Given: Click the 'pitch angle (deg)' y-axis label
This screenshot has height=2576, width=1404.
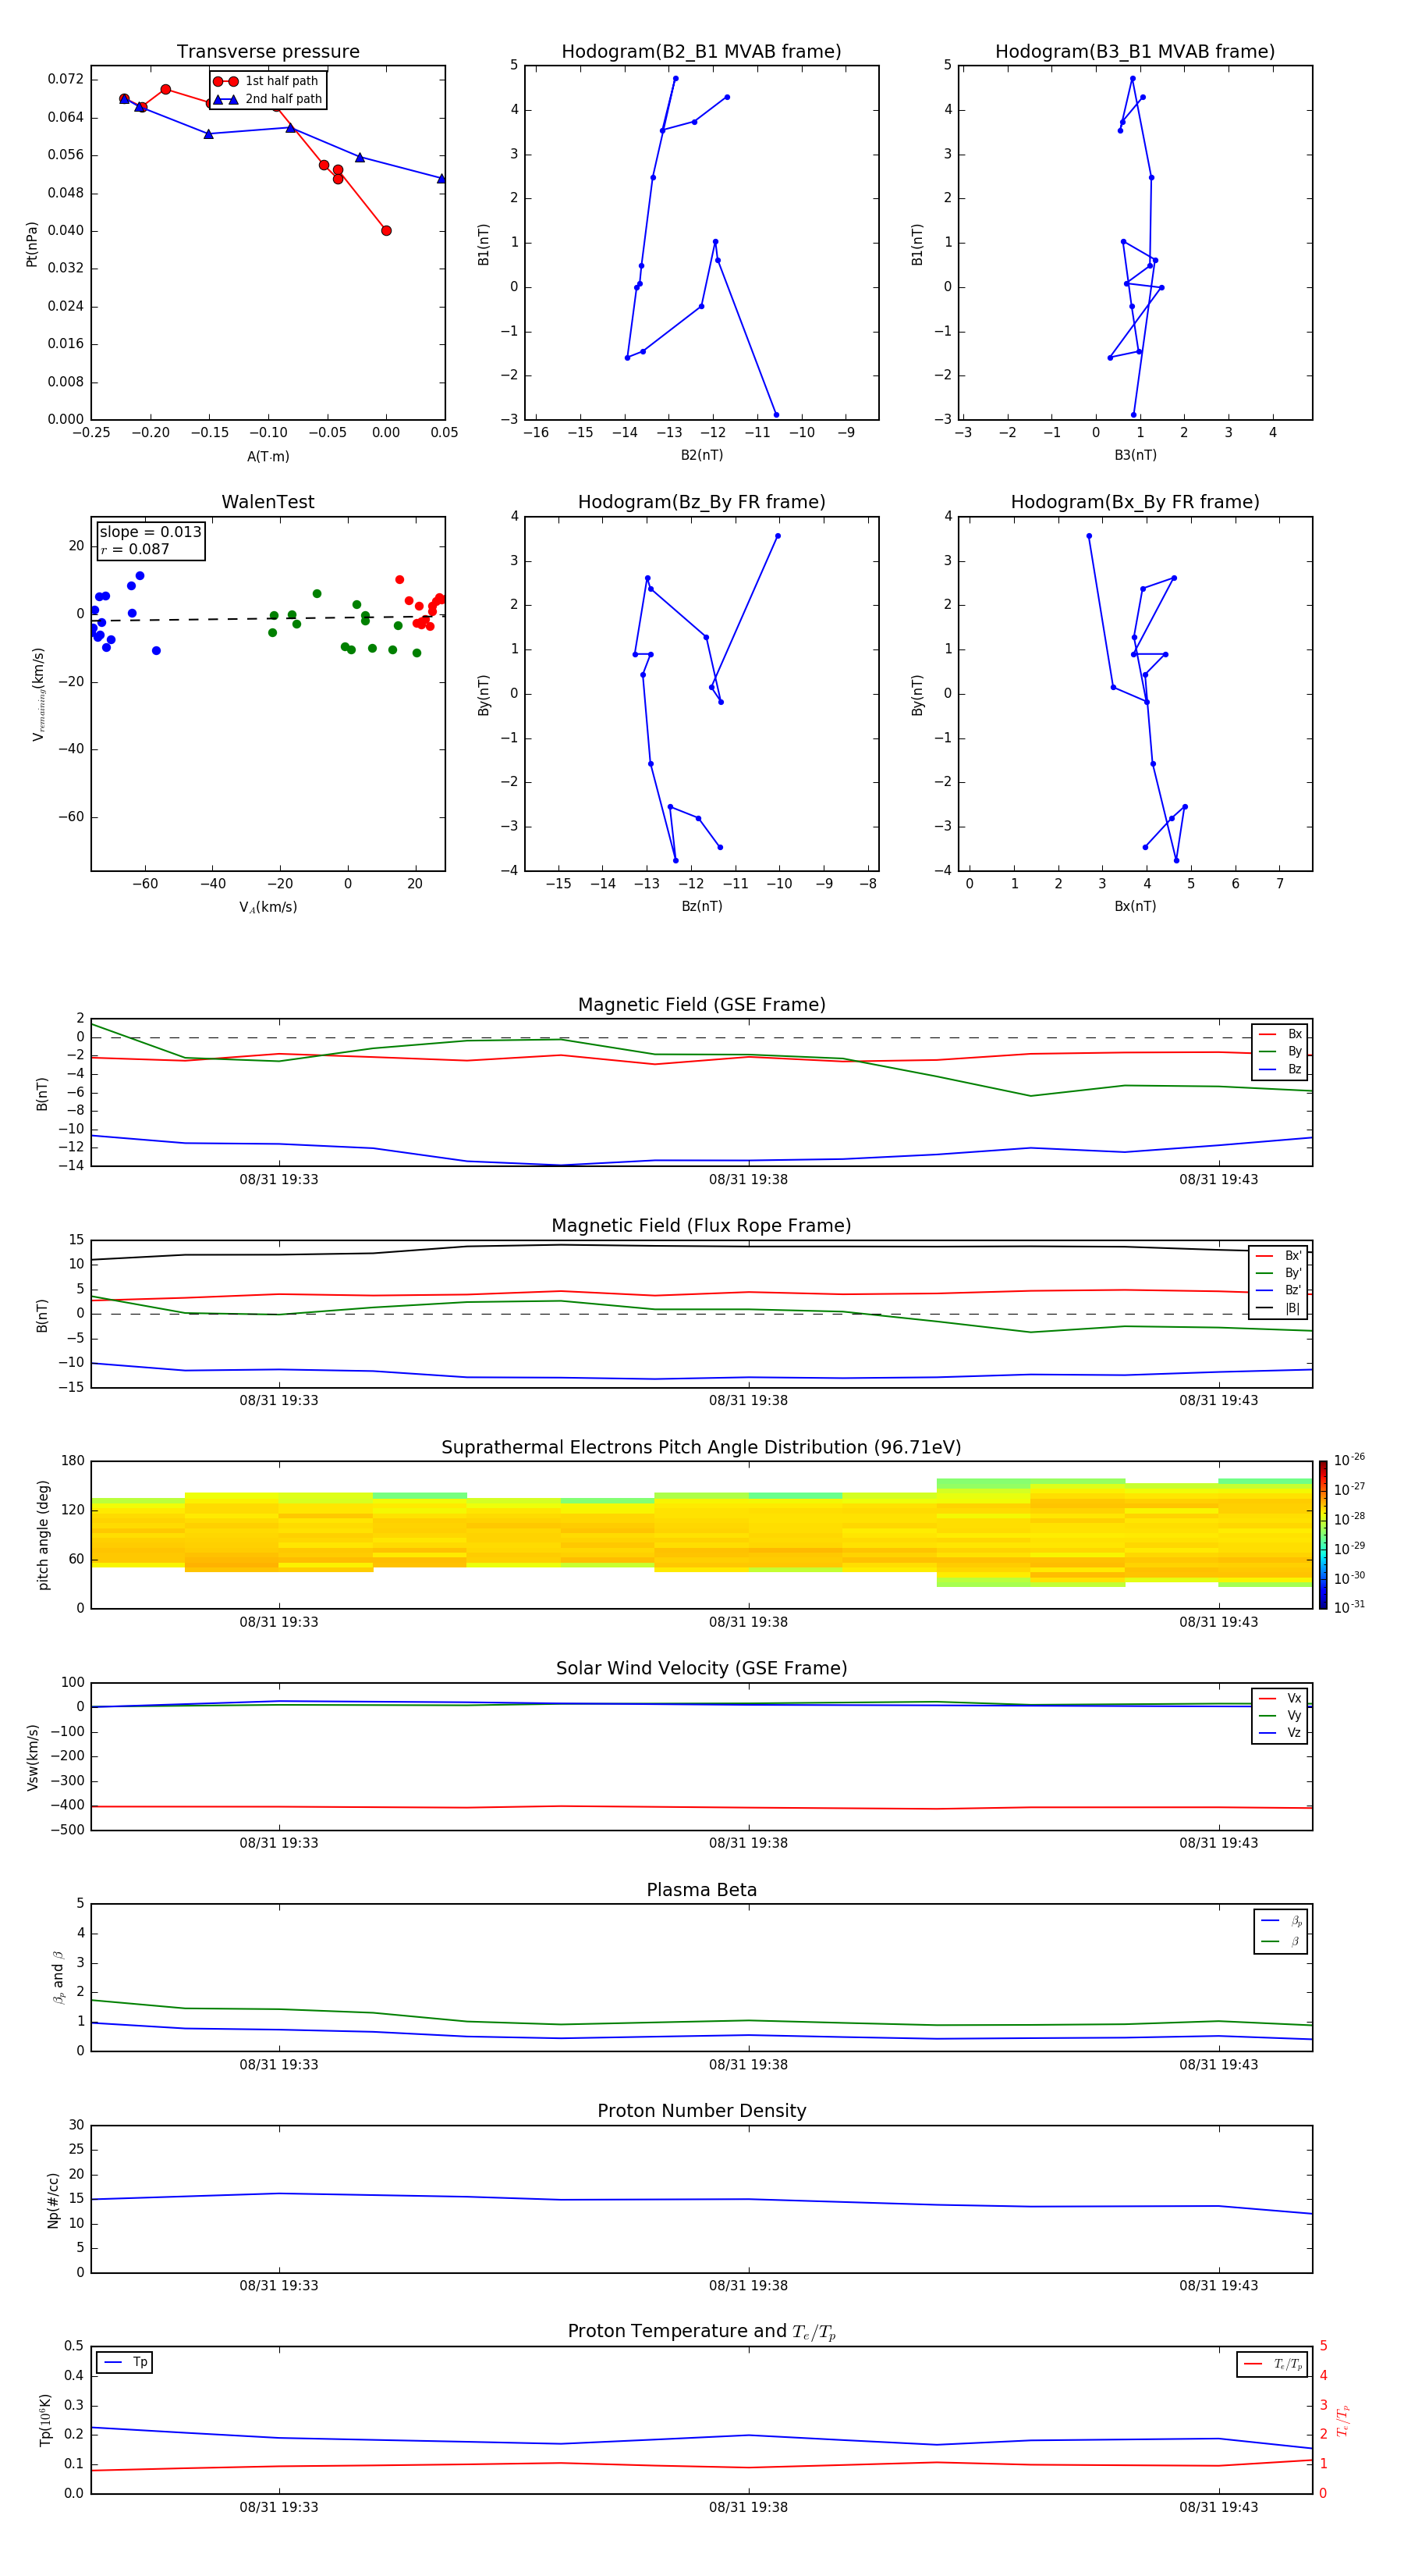Looking at the screenshot, I should 43,1535.
